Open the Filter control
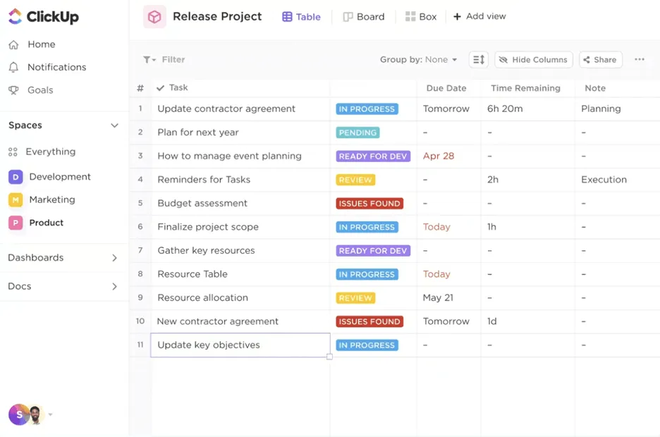The width and height of the screenshot is (660, 437). point(164,60)
